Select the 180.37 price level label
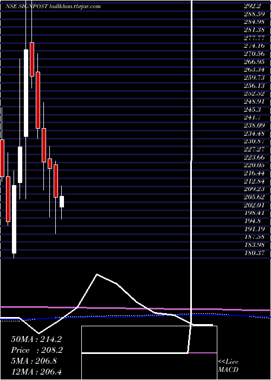Screen dimensions: 271x380 coord(254,254)
